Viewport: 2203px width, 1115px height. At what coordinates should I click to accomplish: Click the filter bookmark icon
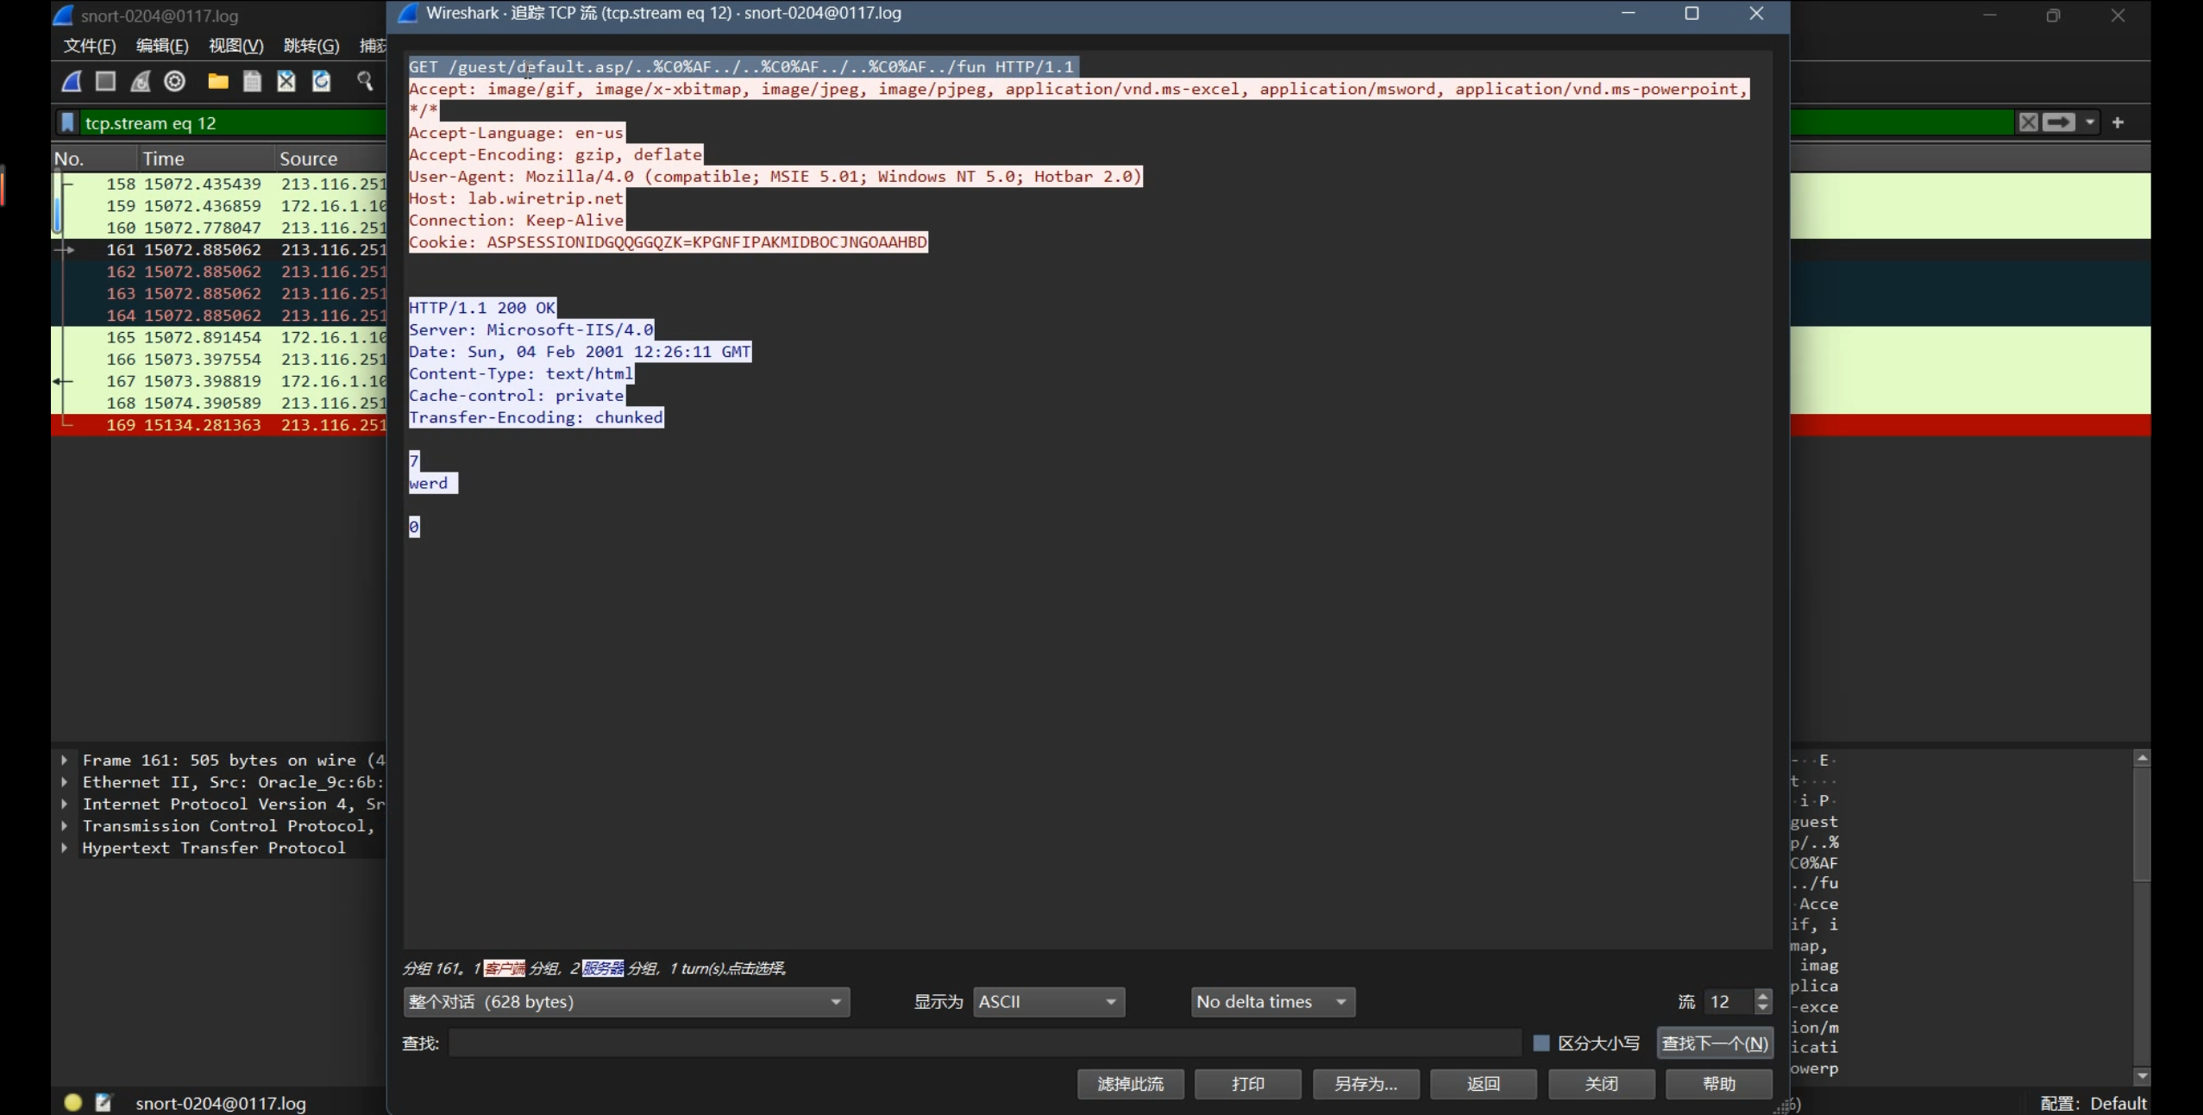[x=68, y=122]
